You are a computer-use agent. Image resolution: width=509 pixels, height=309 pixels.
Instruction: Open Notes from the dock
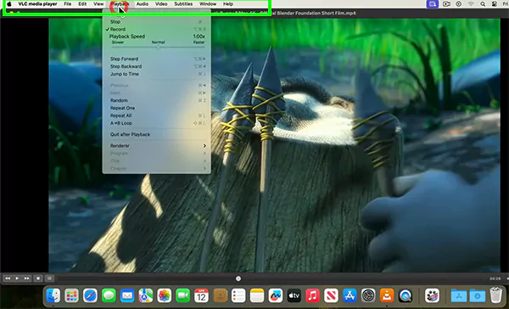tap(257, 295)
